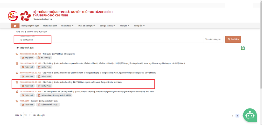Image resolution: width=262 pixels, height=125 pixels.
Task: Click Trang chủ breadcrumb link
Action: click(x=20, y=32)
